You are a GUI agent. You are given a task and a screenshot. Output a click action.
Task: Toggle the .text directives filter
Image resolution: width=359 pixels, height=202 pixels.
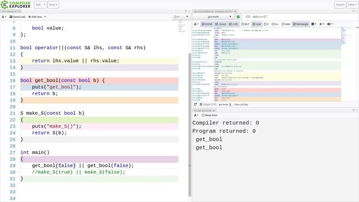click(x=257, y=24)
